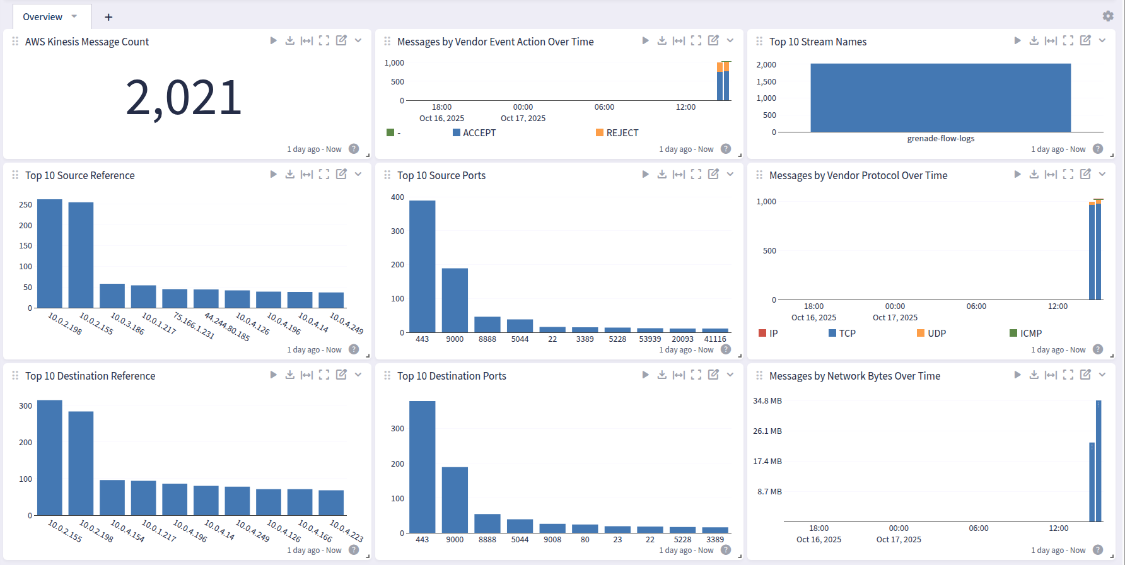Open dashboard settings gear
The height and width of the screenshot is (565, 1125).
pos(1108,16)
